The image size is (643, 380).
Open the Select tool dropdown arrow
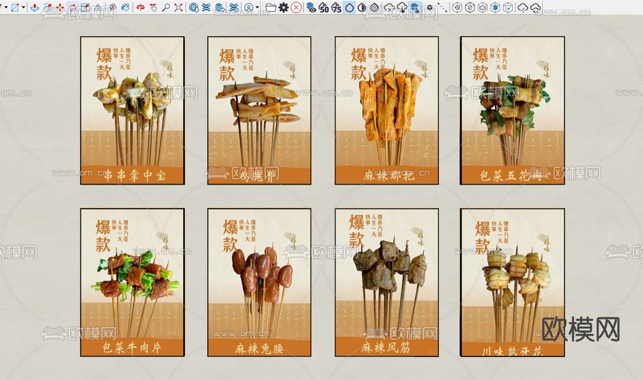pos(6,6)
